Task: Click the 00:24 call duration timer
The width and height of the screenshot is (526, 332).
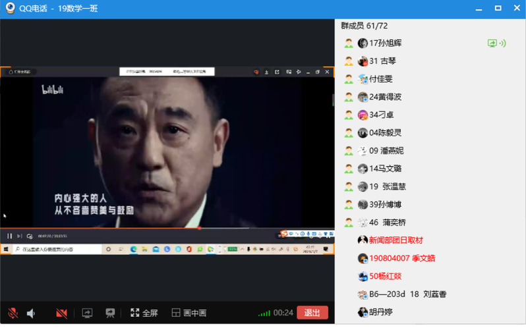Action: (x=283, y=313)
